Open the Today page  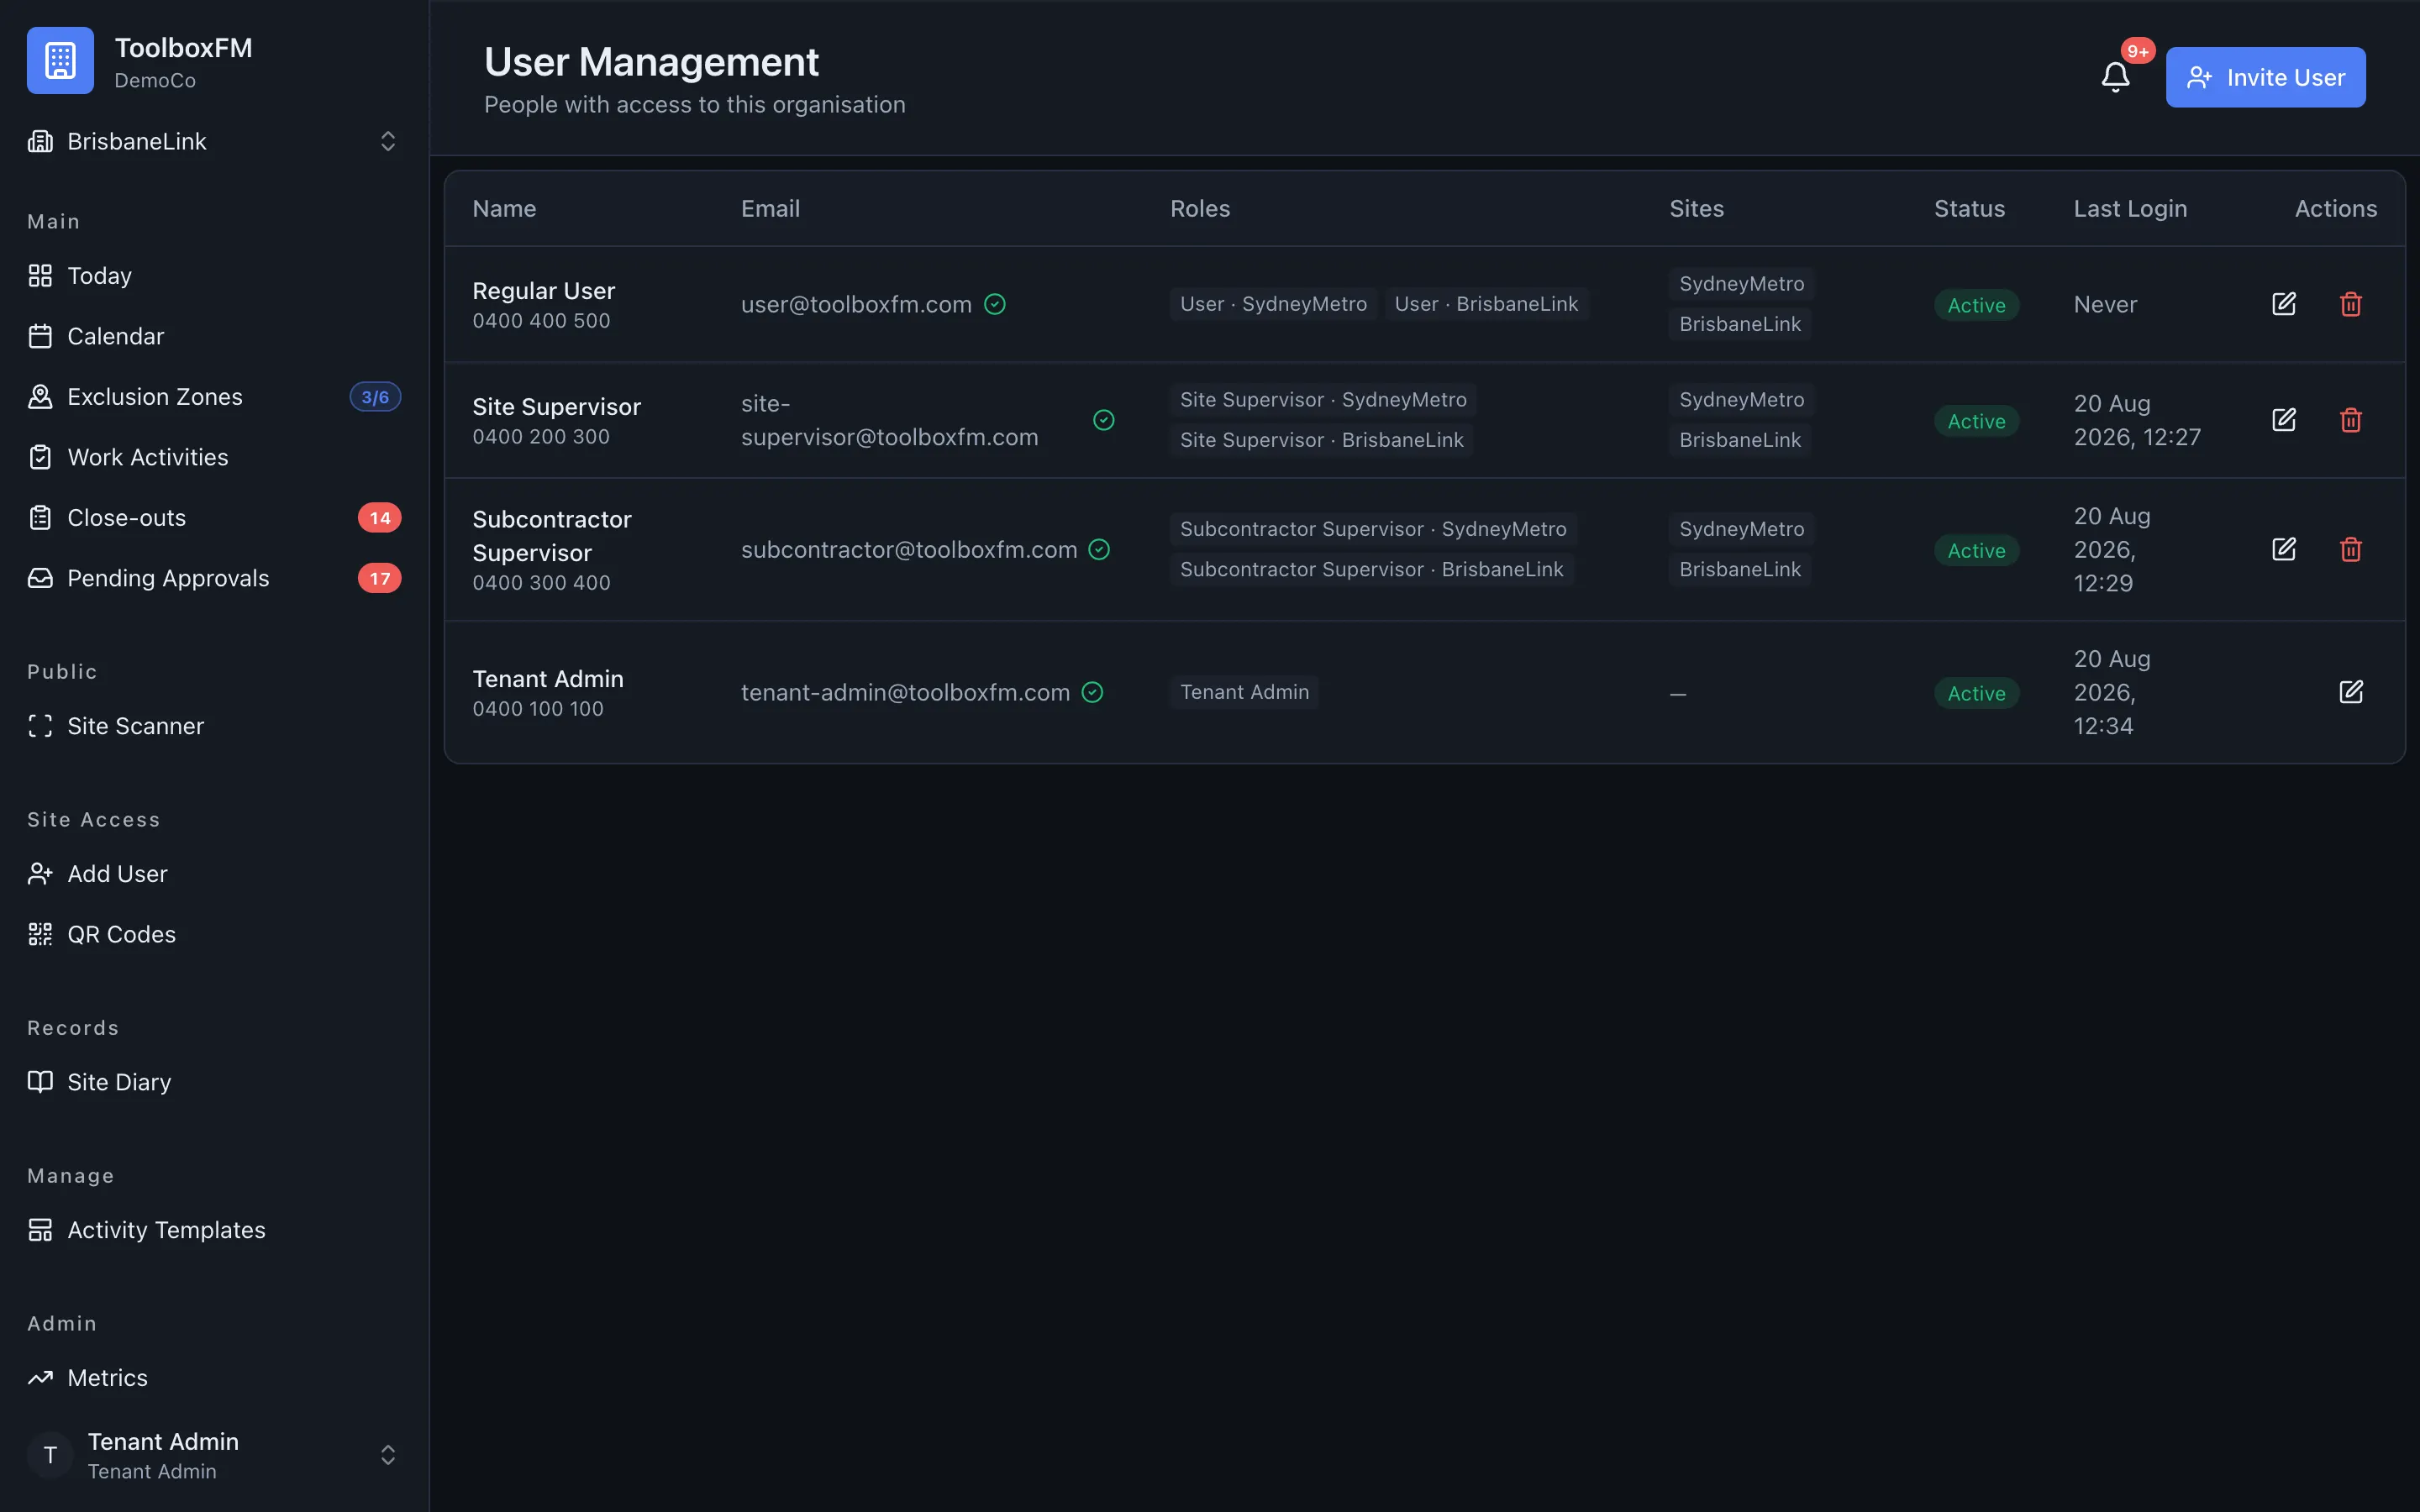coord(214,276)
